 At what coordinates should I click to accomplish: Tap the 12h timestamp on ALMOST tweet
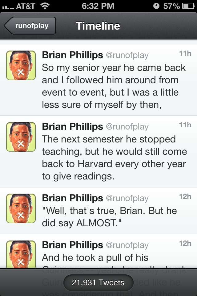click(185, 196)
